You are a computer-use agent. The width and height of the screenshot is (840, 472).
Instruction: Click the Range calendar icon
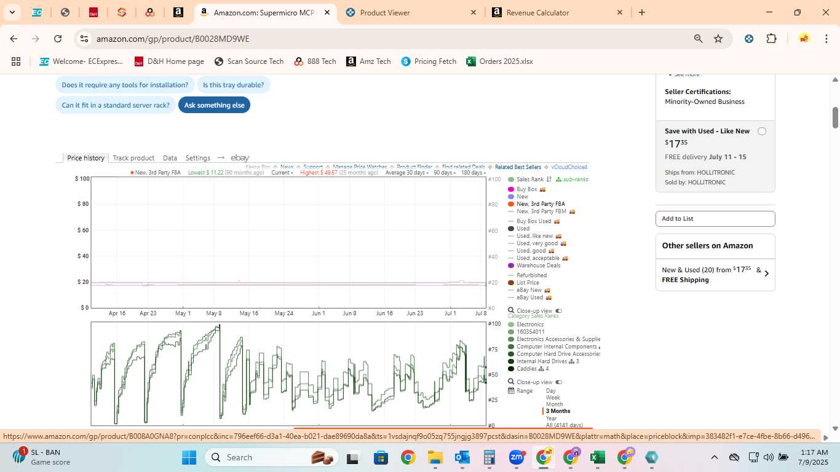point(511,391)
